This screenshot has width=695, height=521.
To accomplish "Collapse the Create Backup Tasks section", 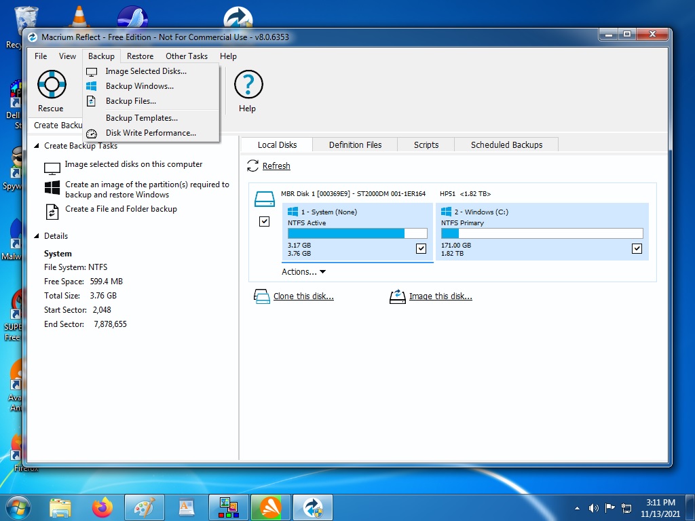I will pyautogui.click(x=37, y=146).
